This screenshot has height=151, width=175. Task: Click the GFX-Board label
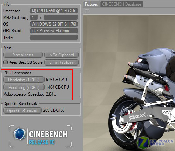pos(12,31)
